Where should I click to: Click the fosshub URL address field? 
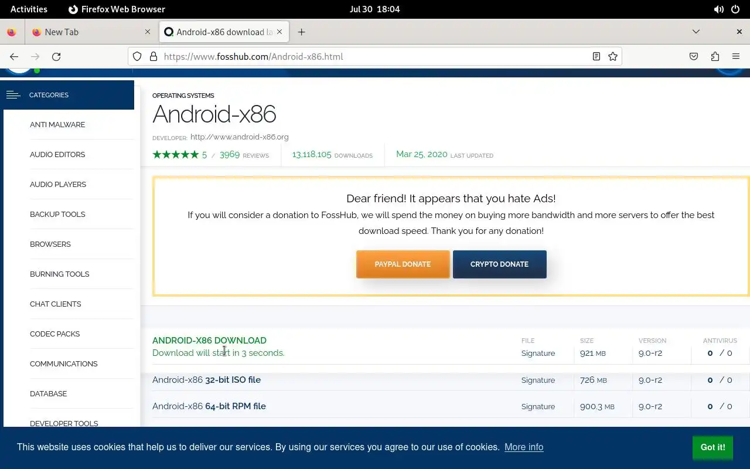375,57
